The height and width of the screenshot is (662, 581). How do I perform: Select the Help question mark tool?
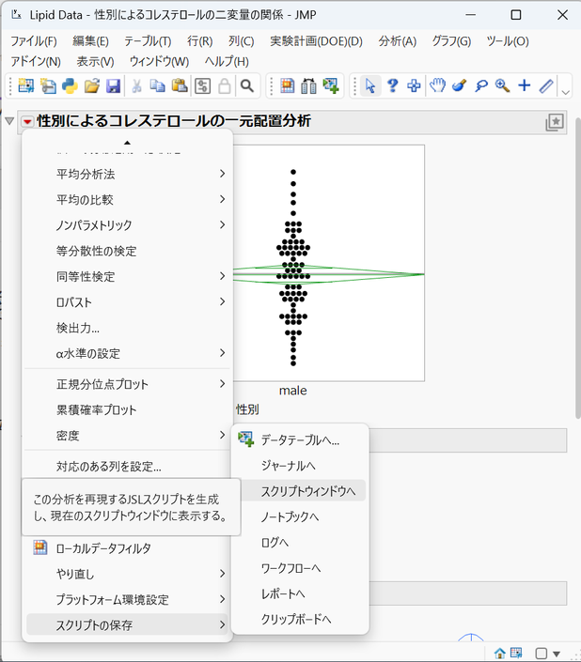pos(393,86)
